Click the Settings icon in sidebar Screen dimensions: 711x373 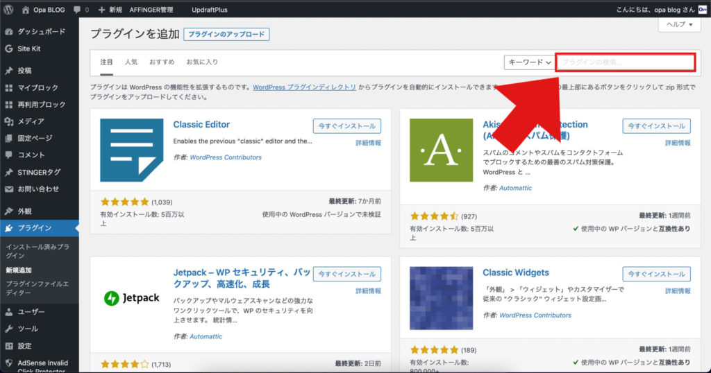click(x=9, y=345)
